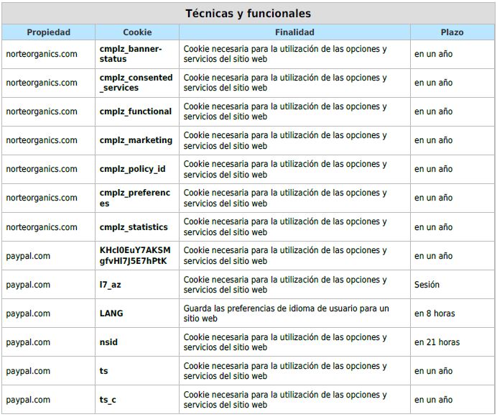Select the 'ts' cookie name
497x417 pixels.
(103, 371)
